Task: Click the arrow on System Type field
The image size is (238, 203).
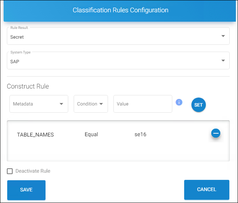Action: point(223,61)
